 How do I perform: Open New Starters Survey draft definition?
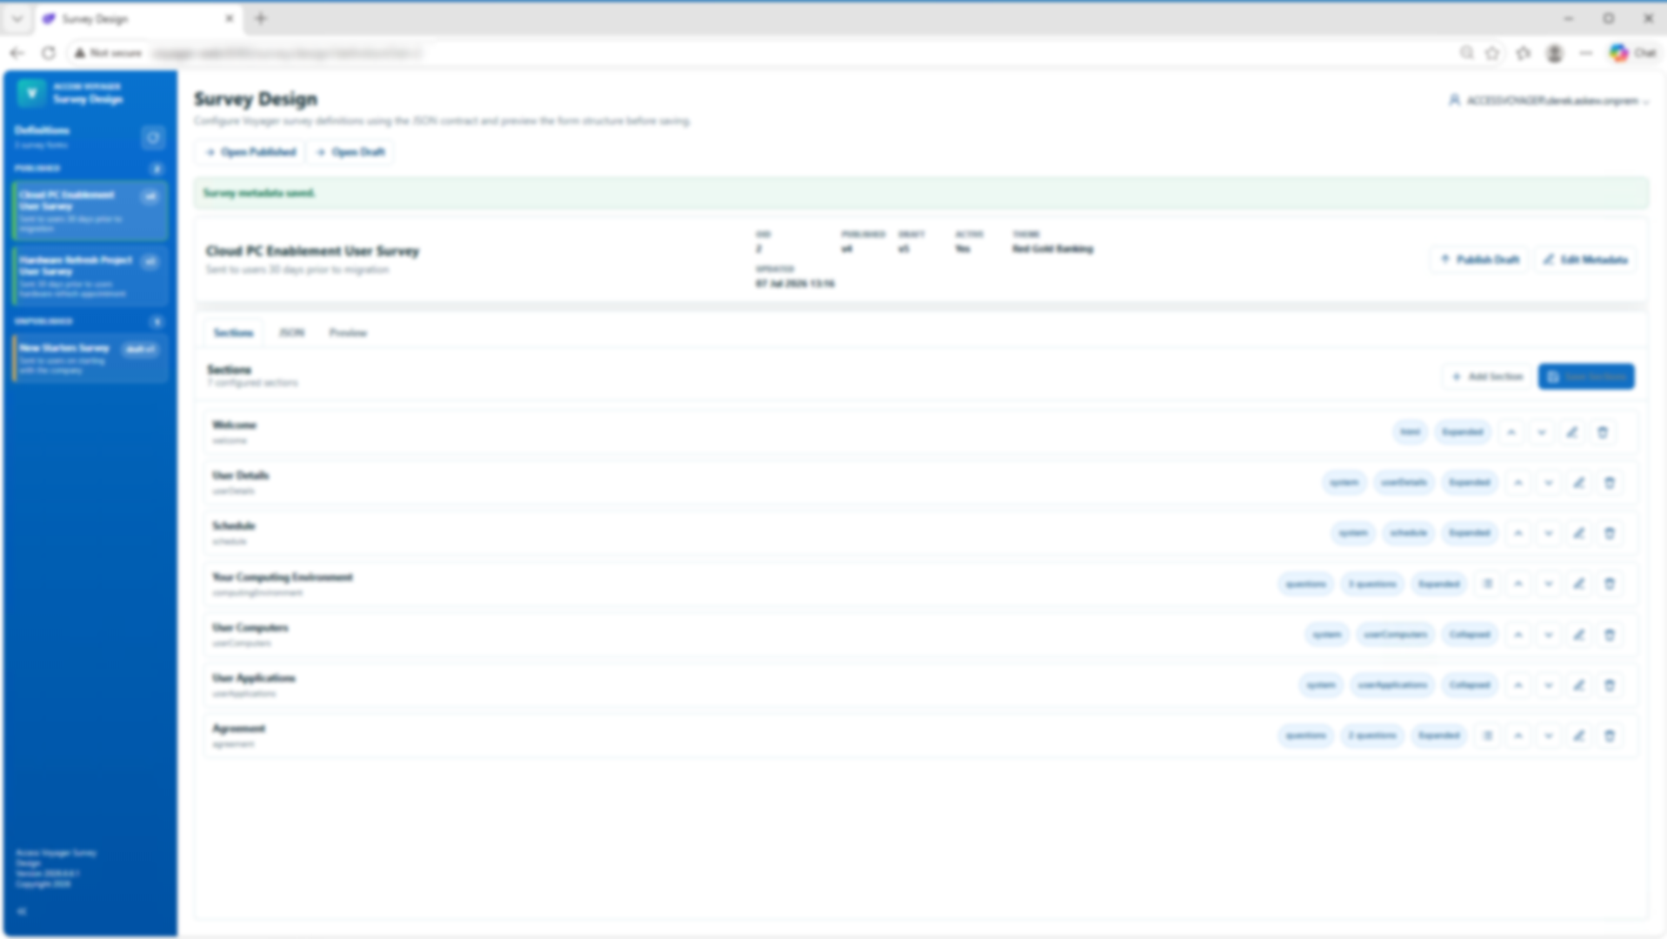pos(90,358)
